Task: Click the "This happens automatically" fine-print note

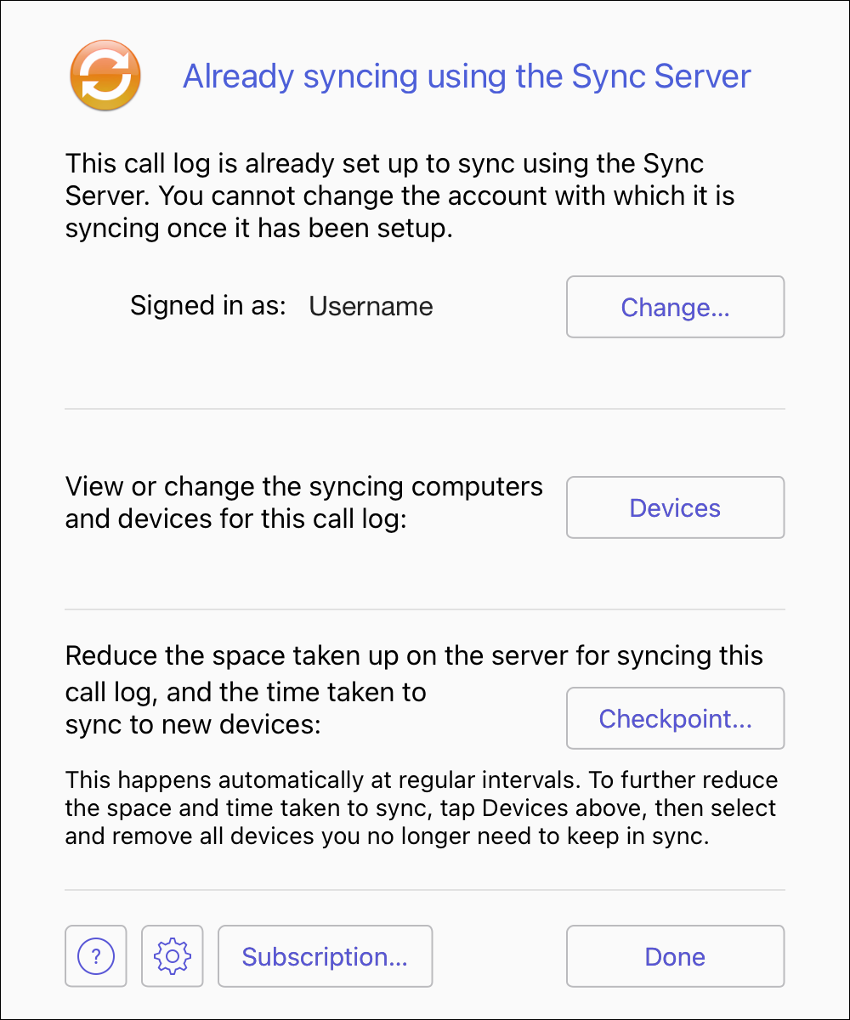Action: tap(421, 807)
